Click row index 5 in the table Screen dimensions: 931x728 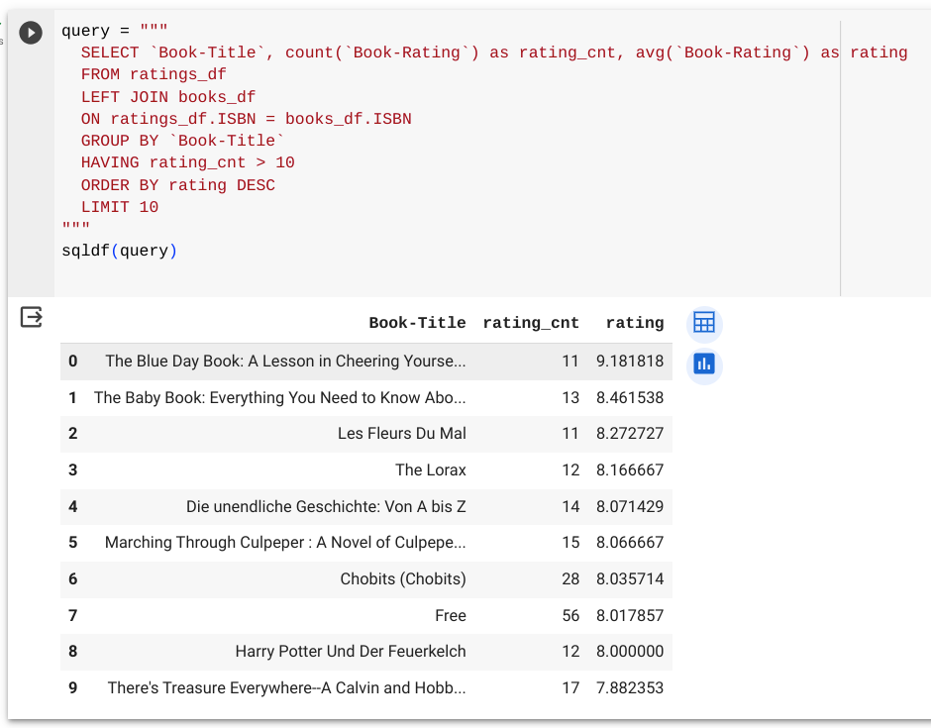coord(72,543)
